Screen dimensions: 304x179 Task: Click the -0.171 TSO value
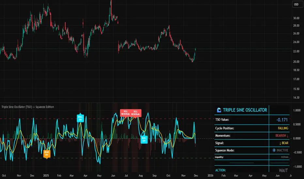[x=282, y=120]
